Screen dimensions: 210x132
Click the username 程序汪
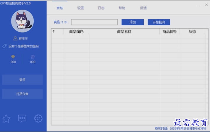23,39
